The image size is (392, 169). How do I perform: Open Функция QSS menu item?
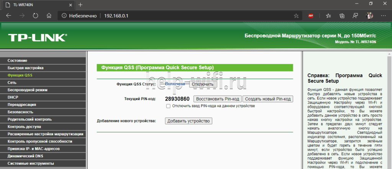[x=43, y=75]
